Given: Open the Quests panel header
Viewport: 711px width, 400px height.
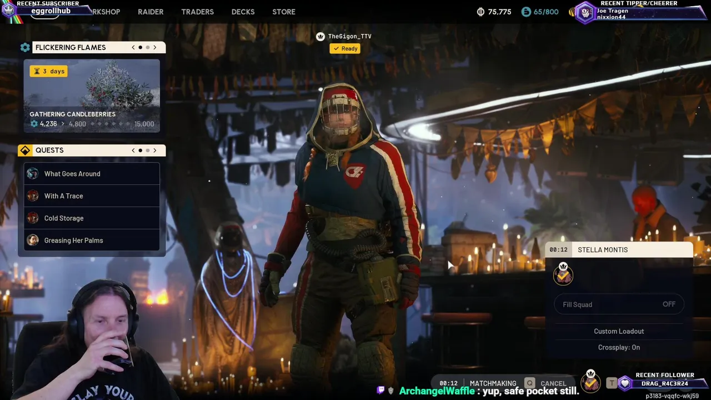Looking at the screenshot, I should coord(98,150).
